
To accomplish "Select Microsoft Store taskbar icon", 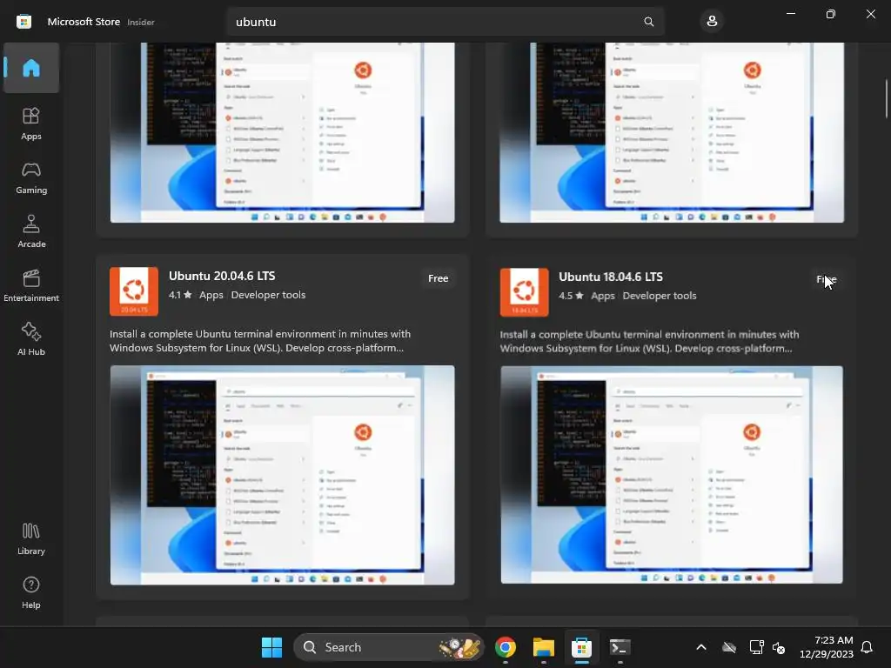I will (581, 647).
